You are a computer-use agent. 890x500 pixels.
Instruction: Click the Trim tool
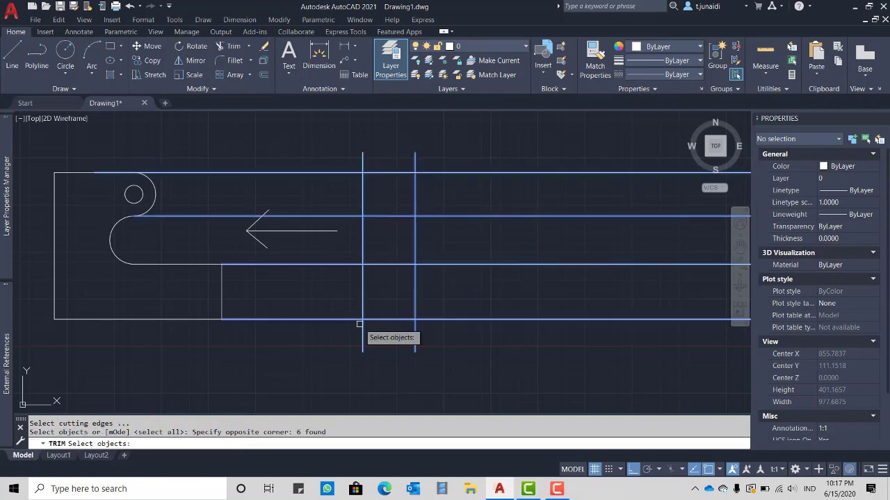[228, 46]
